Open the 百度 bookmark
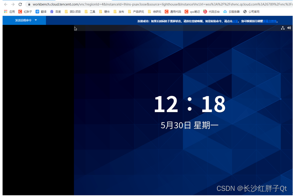 coord(55,12)
